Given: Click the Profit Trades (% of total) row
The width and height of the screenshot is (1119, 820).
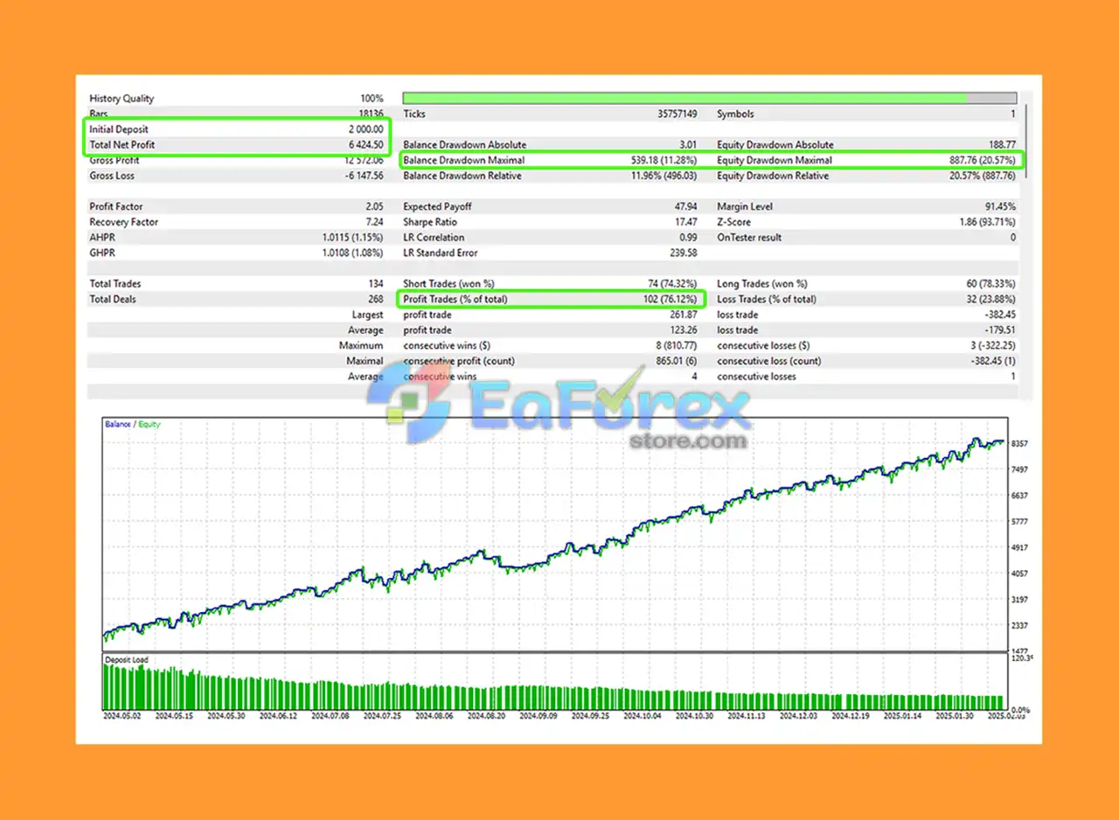Looking at the screenshot, I should pyautogui.click(x=551, y=299).
